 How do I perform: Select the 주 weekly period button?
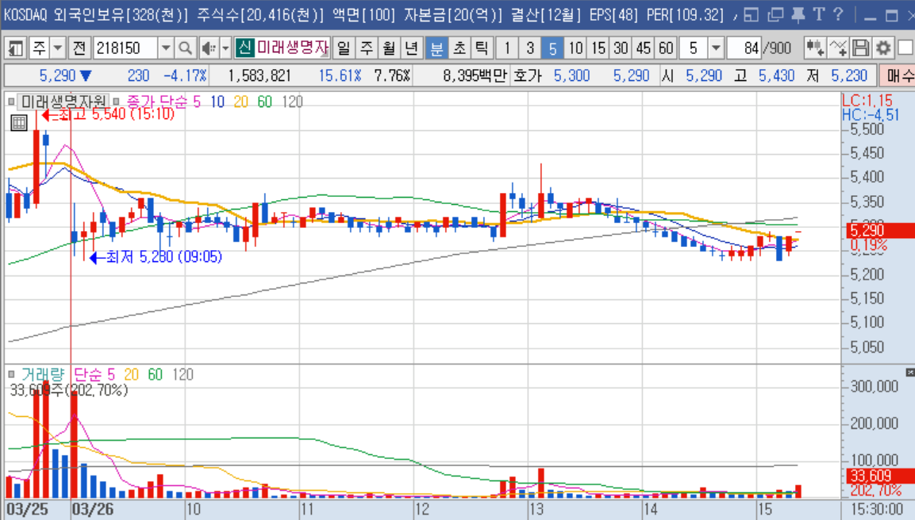(x=367, y=48)
